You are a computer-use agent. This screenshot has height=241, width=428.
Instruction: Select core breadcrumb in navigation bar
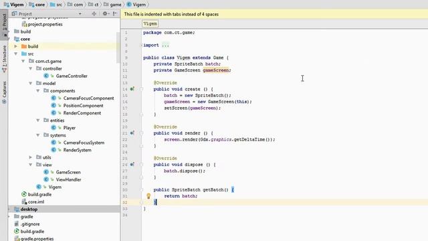coord(37,5)
